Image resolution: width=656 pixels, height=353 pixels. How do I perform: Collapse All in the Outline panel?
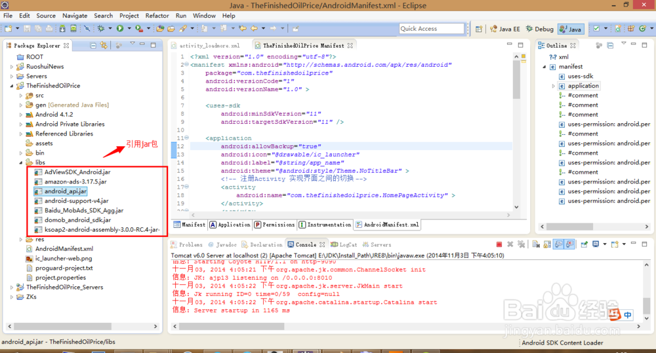pos(610,46)
